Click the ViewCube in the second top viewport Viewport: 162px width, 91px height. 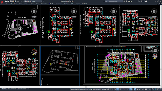(74, 11)
